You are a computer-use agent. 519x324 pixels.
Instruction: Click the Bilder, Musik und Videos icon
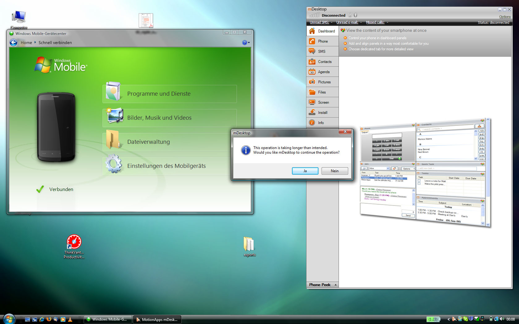point(114,116)
